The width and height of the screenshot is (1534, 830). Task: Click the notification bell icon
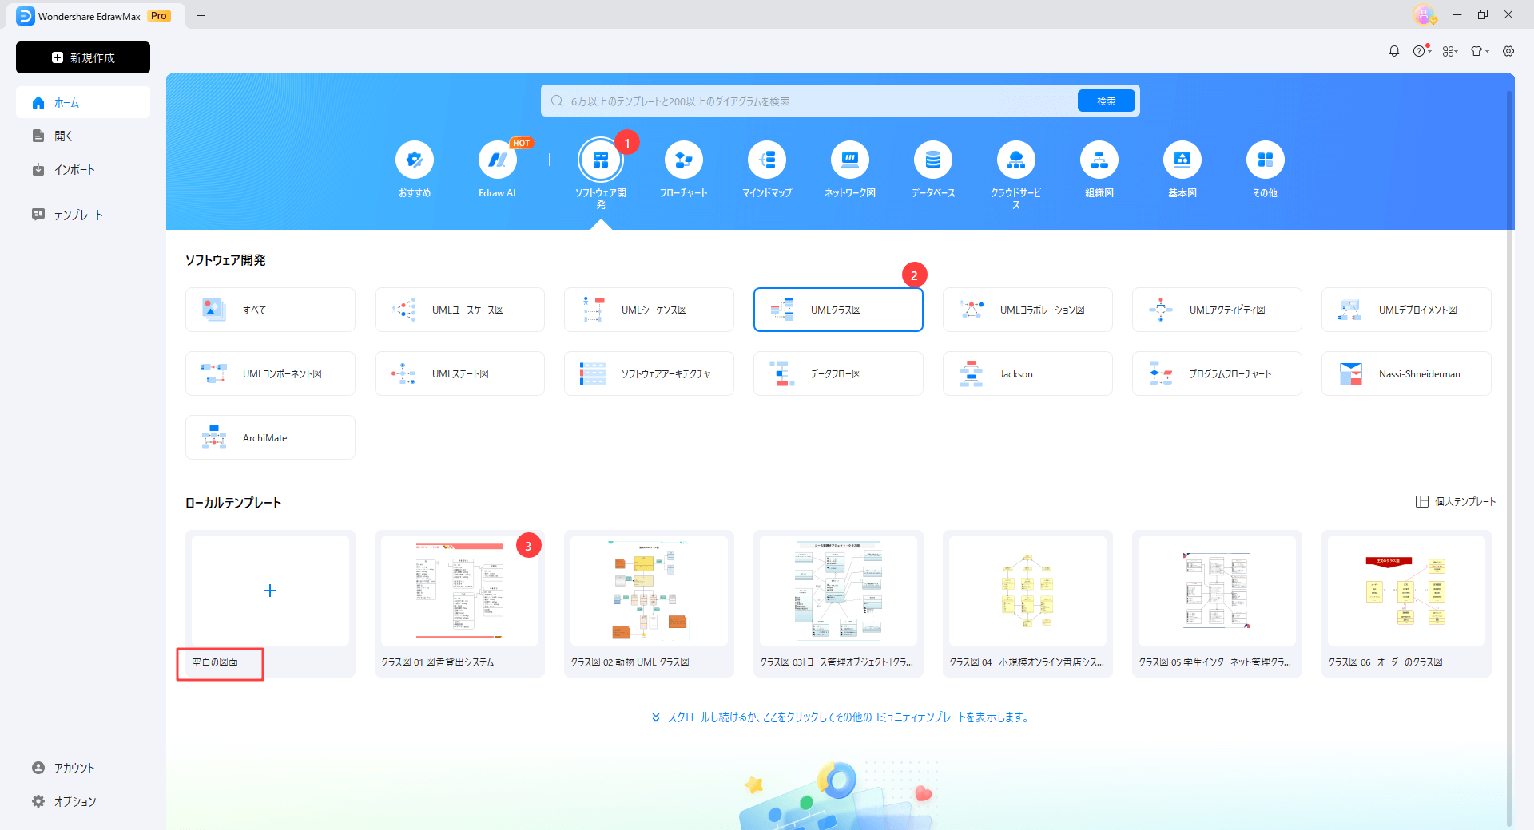pos(1394,51)
